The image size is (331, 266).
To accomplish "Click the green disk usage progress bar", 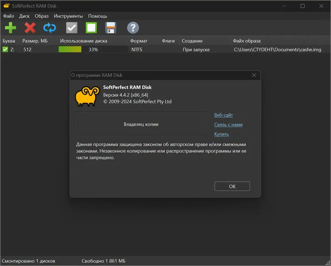I will click(70, 49).
